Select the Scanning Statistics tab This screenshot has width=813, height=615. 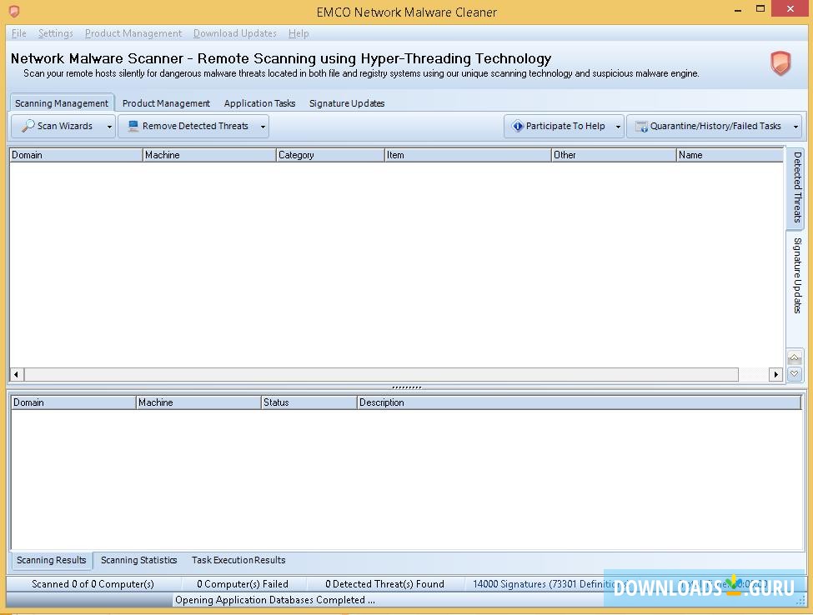(138, 560)
